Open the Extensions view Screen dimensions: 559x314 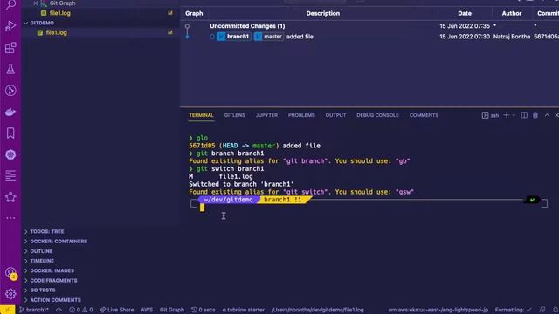10,48
